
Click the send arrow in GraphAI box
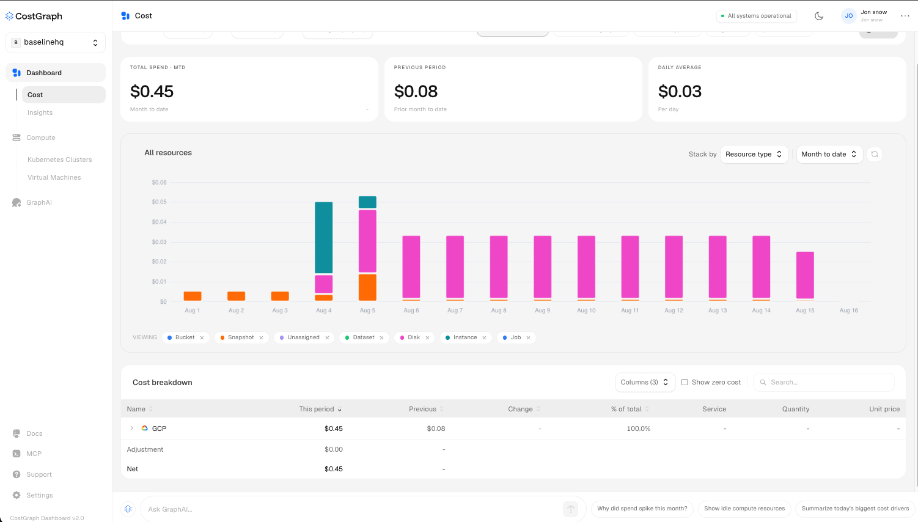click(570, 509)
